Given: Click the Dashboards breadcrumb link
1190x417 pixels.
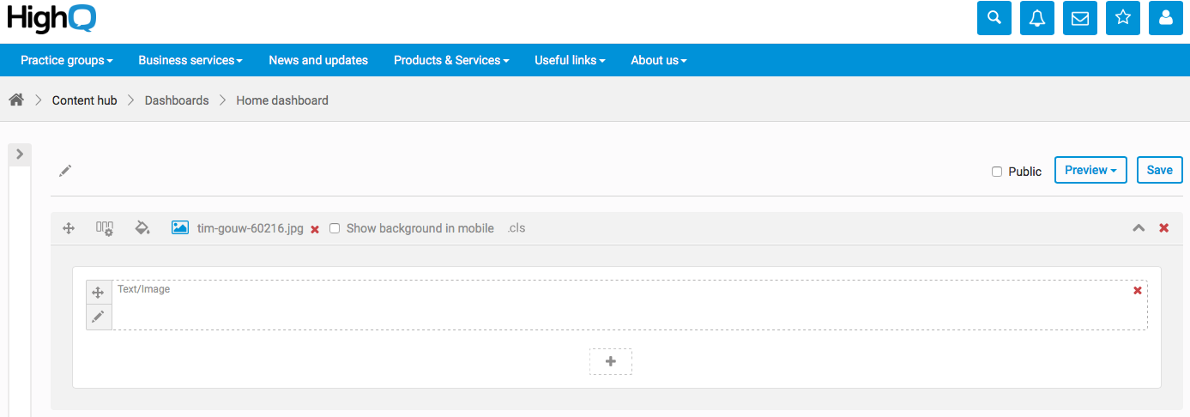Looking at the screenshot, I should (x=177, y=100).
